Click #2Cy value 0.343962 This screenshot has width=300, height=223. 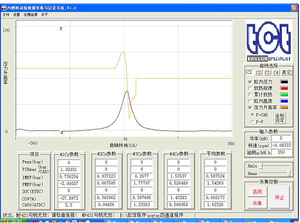[106, 197]
